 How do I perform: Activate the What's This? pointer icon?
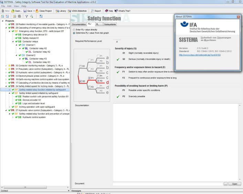[x=116, y=11]
